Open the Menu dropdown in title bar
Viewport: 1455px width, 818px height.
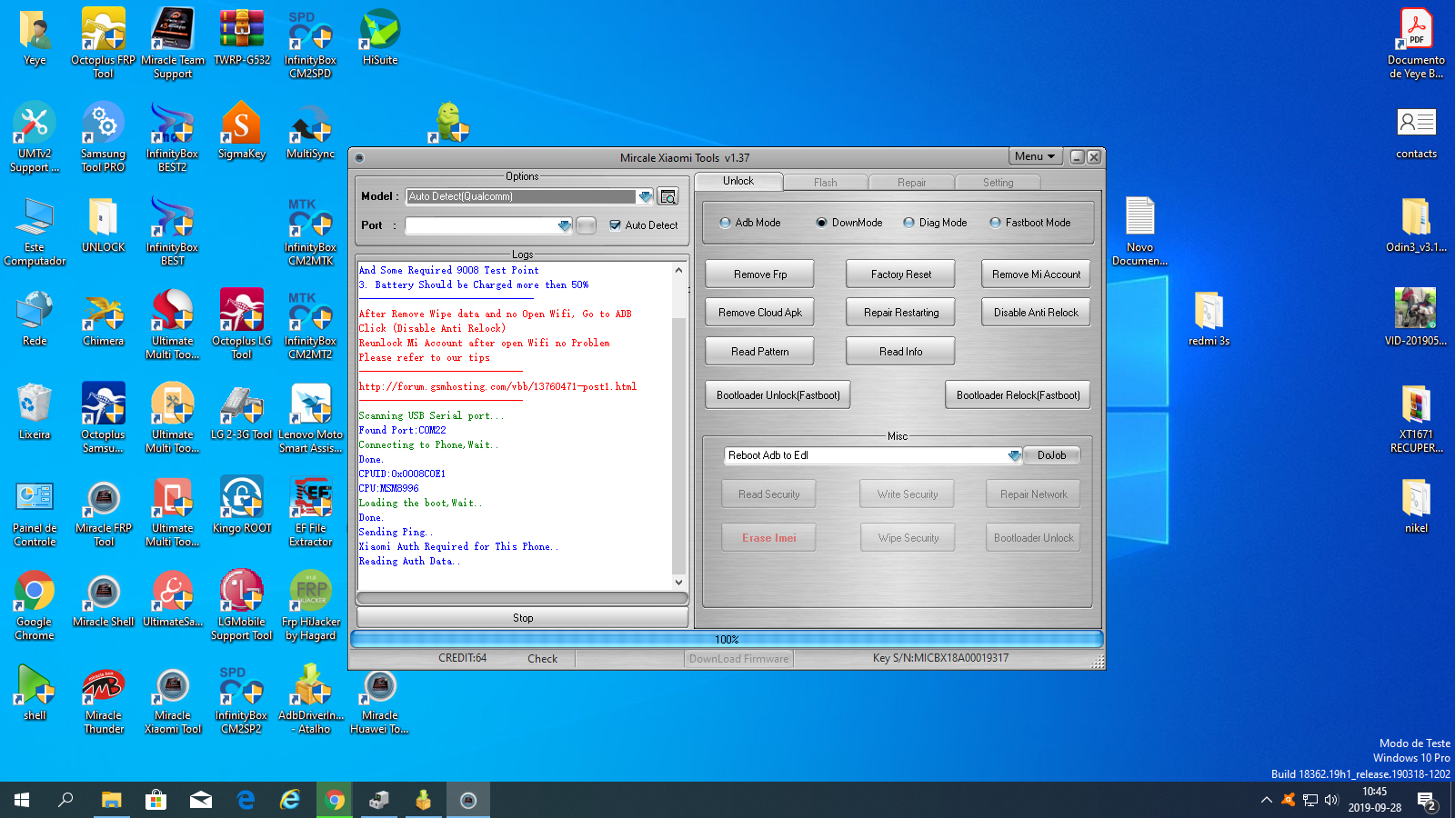pos(1035,156)
